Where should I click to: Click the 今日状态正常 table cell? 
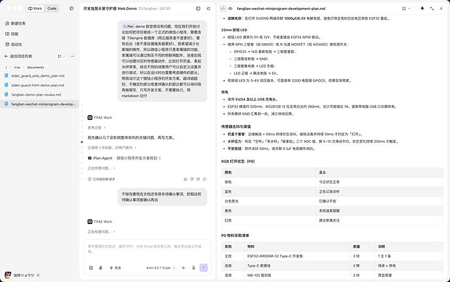click(x=329, y=182)
